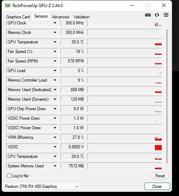Minimize the GPU-Z window

[132, 5]
